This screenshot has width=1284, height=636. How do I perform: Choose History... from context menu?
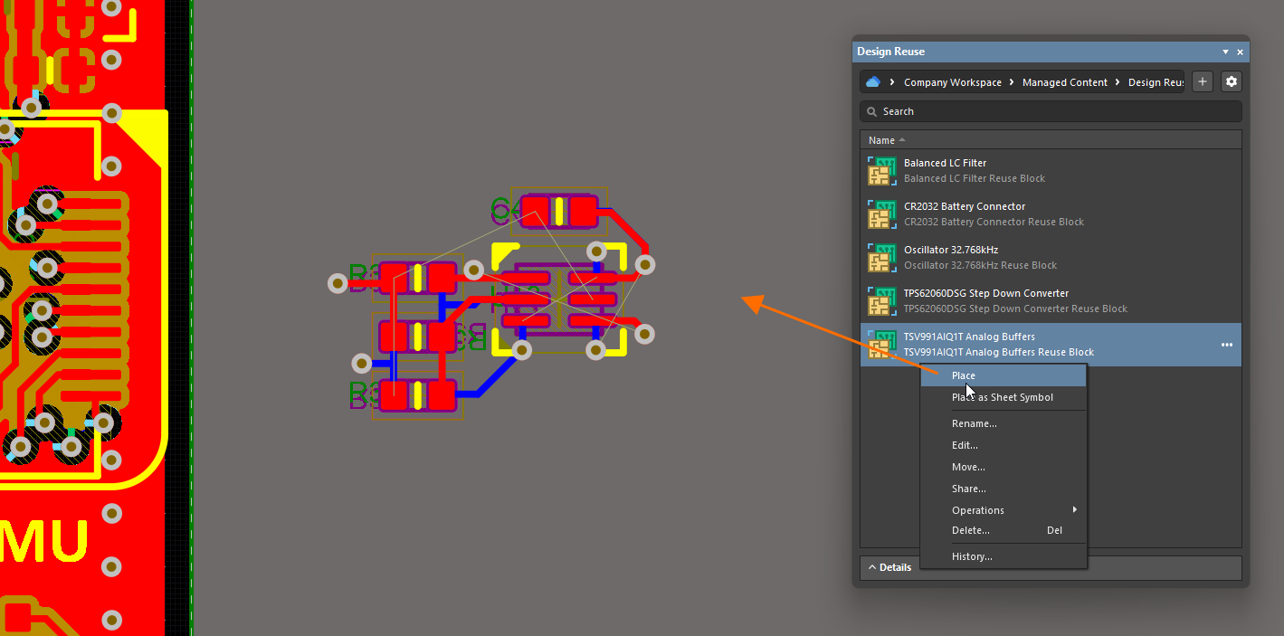click(1003, 556)
